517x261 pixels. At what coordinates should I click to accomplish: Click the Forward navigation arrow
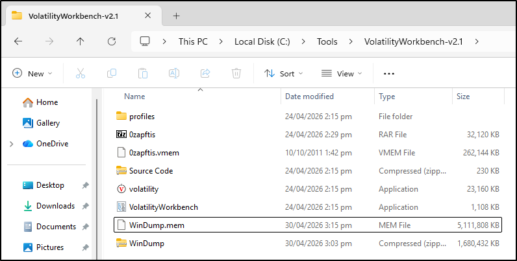coord(49,41)
